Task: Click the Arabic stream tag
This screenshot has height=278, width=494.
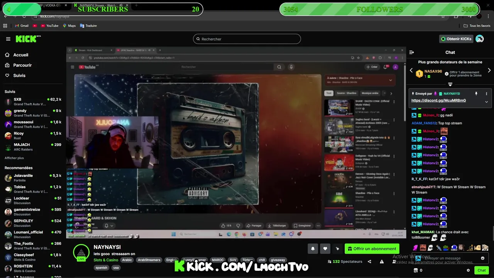Action: pyautogui.click(x=127, y=260)
